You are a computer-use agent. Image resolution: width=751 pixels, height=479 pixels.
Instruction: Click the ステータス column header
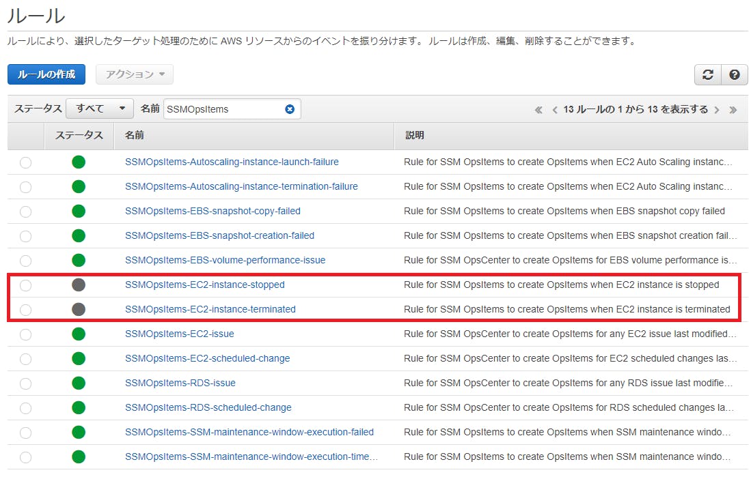79,135
